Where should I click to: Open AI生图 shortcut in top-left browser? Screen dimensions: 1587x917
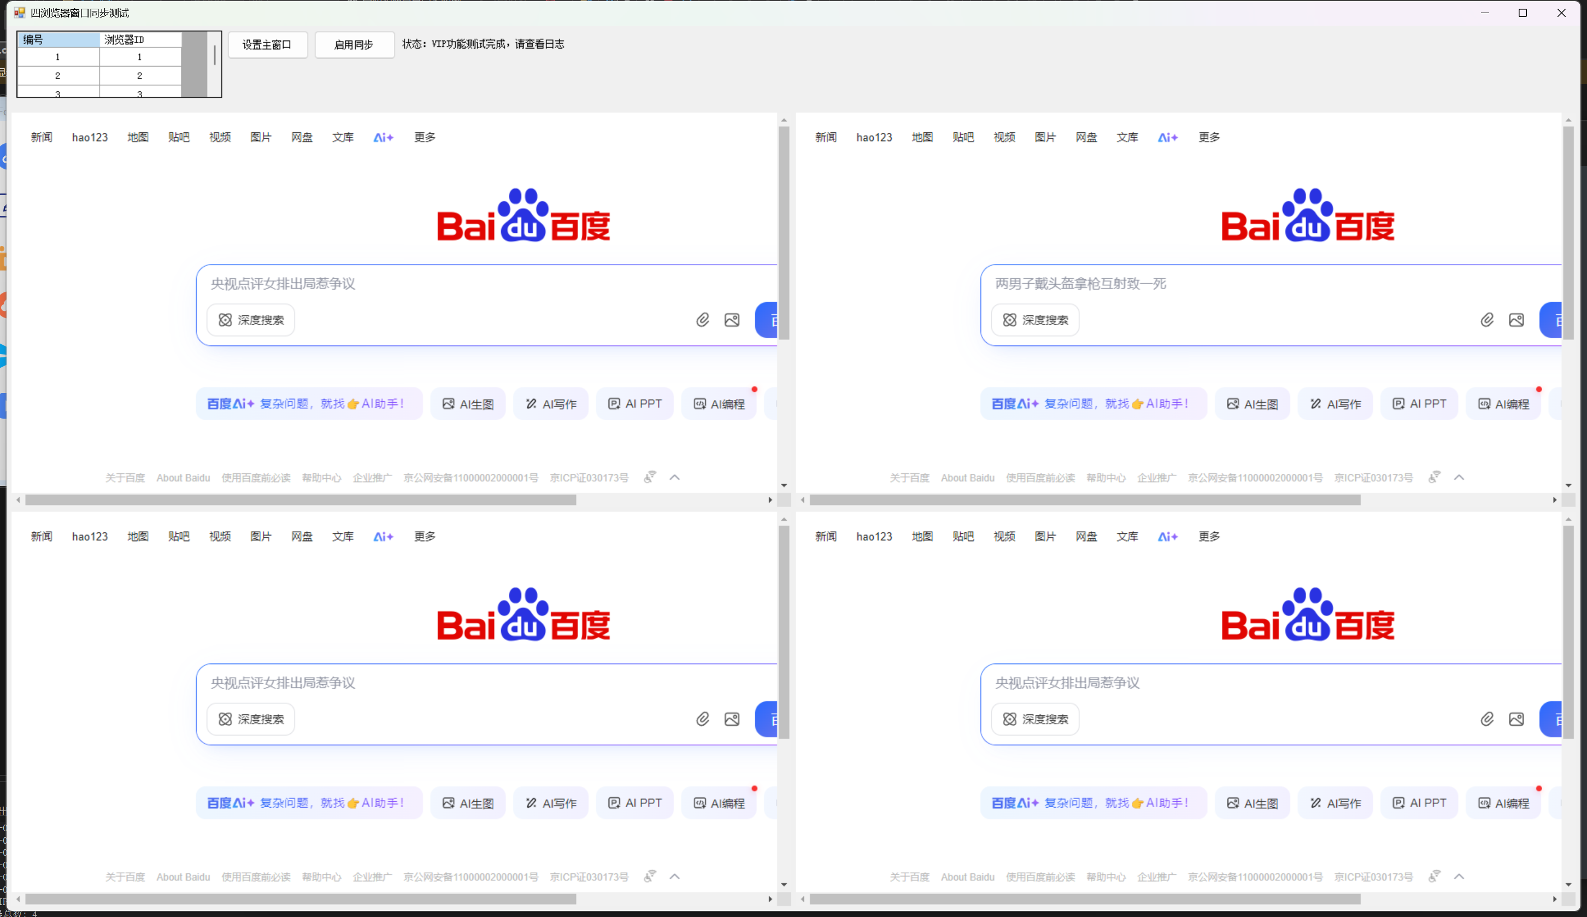point(468,404)
